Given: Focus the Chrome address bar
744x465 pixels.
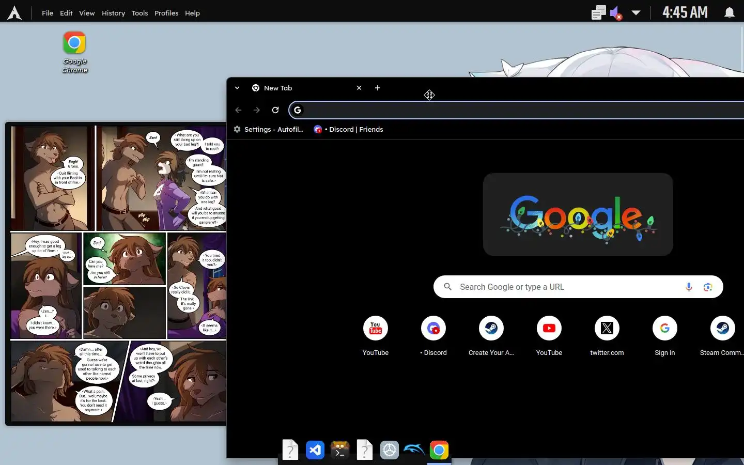Looking at the screenshot, I should 516,110.
